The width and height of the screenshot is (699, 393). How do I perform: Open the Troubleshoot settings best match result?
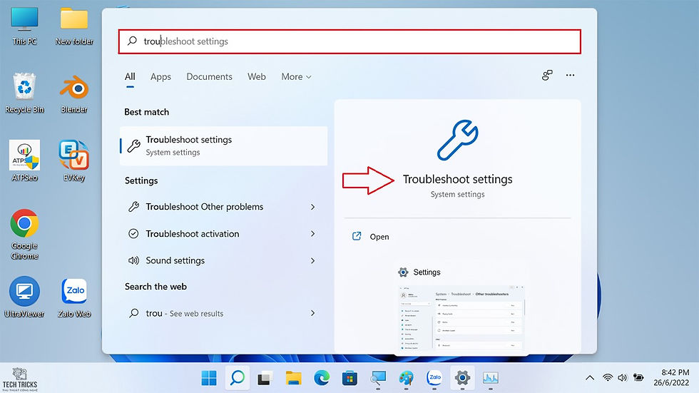[223, 146]
